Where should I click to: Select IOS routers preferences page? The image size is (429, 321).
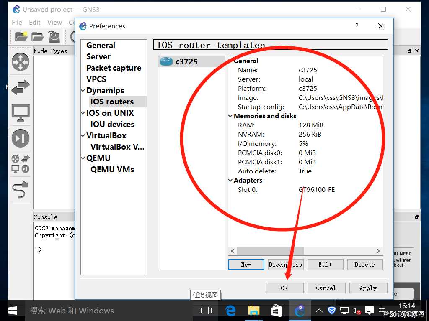112,102
